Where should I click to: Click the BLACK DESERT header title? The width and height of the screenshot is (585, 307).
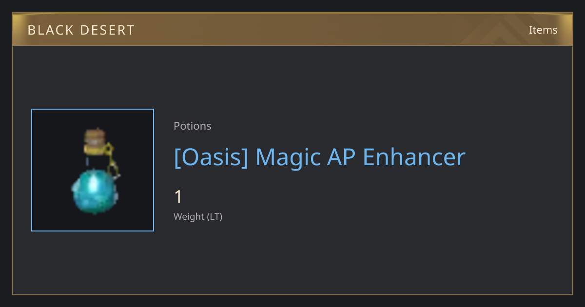81,30
